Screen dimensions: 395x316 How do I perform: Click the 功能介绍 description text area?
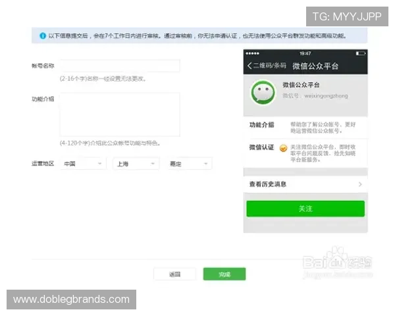[x=119, y=115]
